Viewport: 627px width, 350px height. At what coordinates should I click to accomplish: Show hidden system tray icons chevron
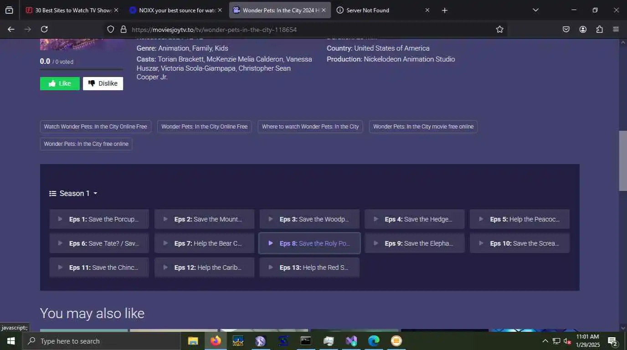pos(545,341)
